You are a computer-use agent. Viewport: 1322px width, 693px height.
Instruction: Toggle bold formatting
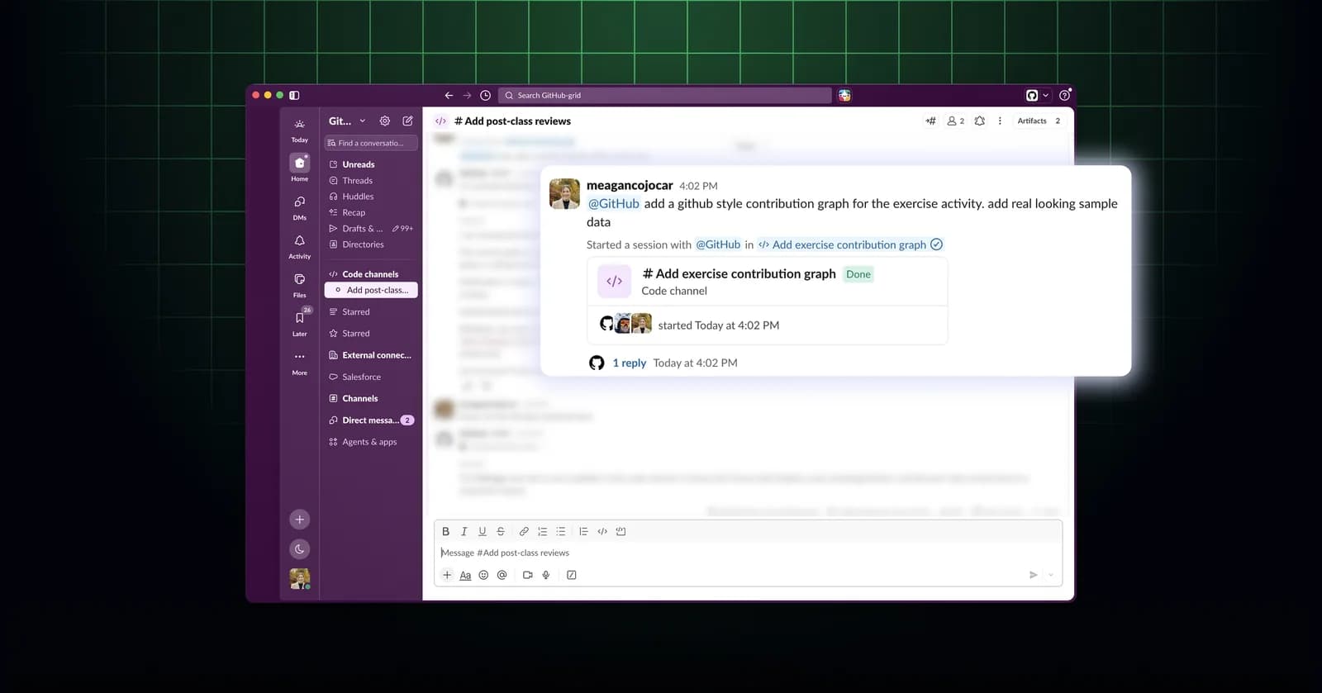445,531
